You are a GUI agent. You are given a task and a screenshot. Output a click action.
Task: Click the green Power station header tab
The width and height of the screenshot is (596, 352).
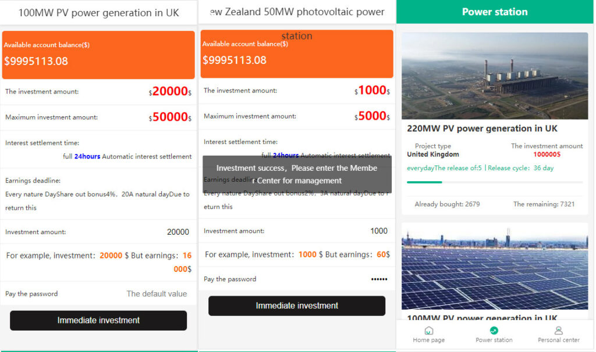point(495,12)
